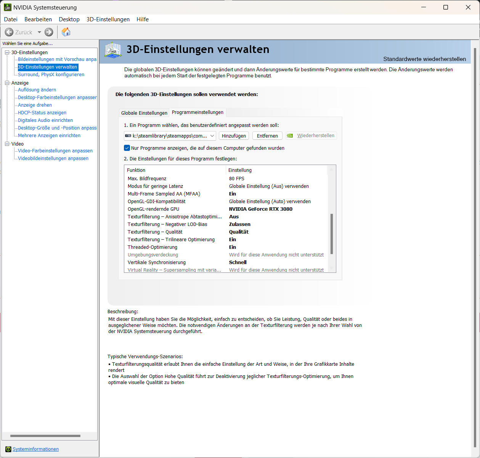Click the Home icon in the toolbar
The height and width of the screenshot is (458, 480).
tap(66, 32)
